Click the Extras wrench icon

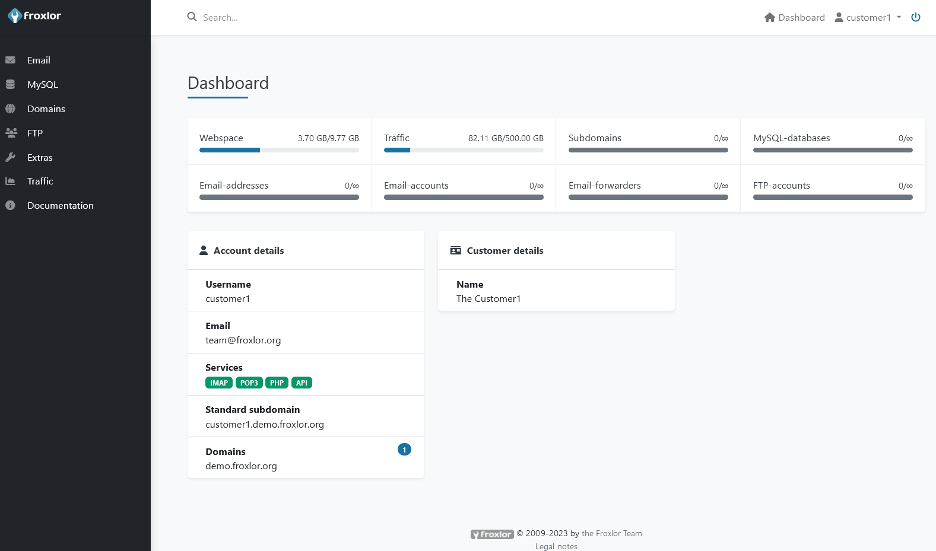click(x=10, y=157)
